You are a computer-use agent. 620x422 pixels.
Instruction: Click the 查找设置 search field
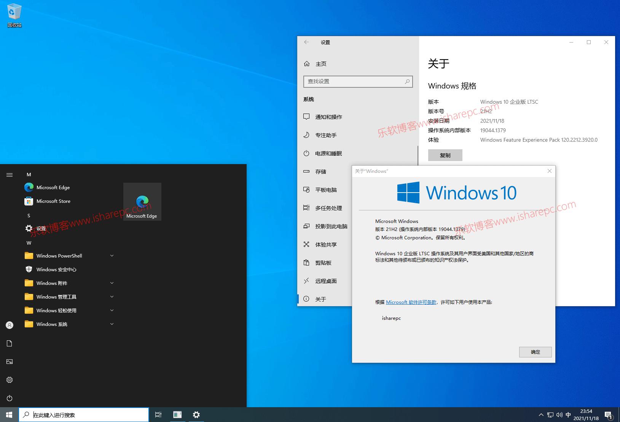coord(358,81)
